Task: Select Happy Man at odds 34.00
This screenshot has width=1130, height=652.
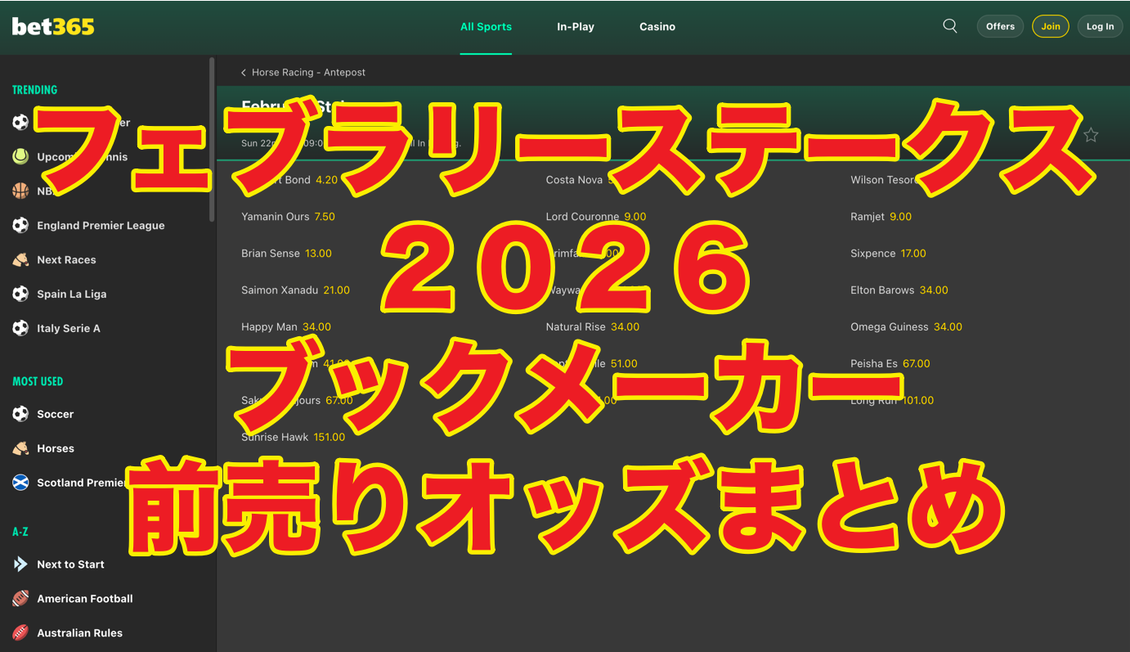Action: 286,327
